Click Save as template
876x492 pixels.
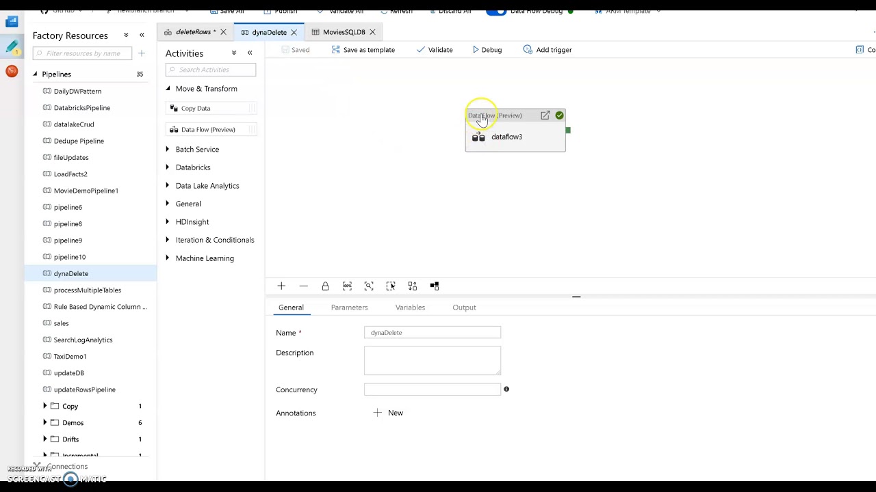363,50
